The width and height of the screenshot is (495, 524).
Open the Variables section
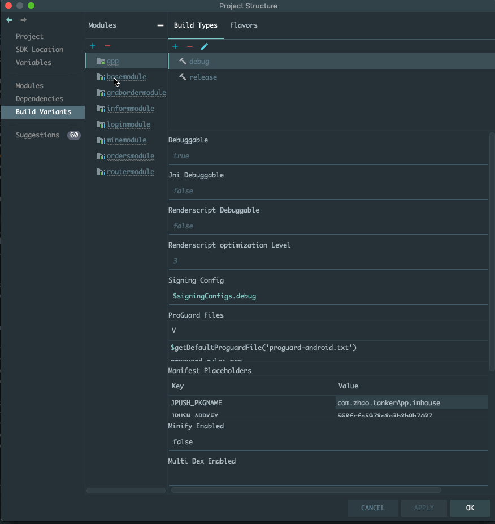[33, 63]
